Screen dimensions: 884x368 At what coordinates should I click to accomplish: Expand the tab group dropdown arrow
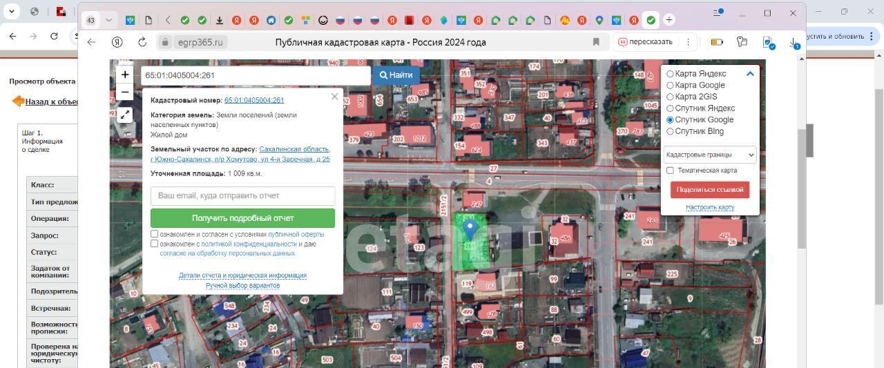(108, 20)
